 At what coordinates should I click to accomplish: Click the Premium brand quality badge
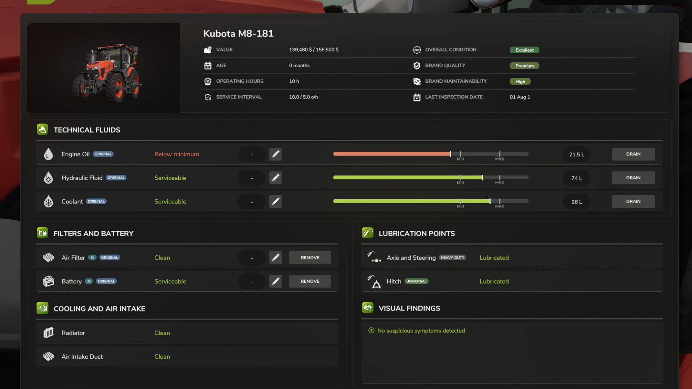pos(524,66)
